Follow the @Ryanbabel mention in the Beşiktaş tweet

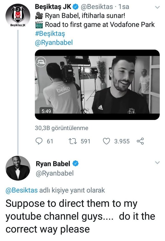[54, 43]
